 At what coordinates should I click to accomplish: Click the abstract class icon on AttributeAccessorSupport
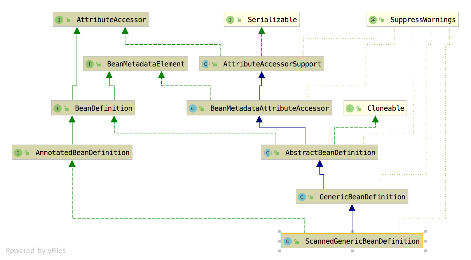(206, 64)
